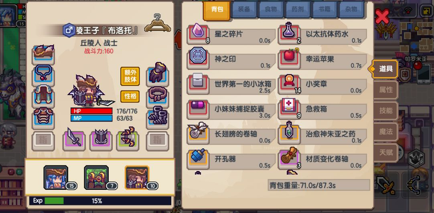Viewport: 434px width, 213px height.
Task: Select the equipped sword weapon slot
Action: click(74, 141)
